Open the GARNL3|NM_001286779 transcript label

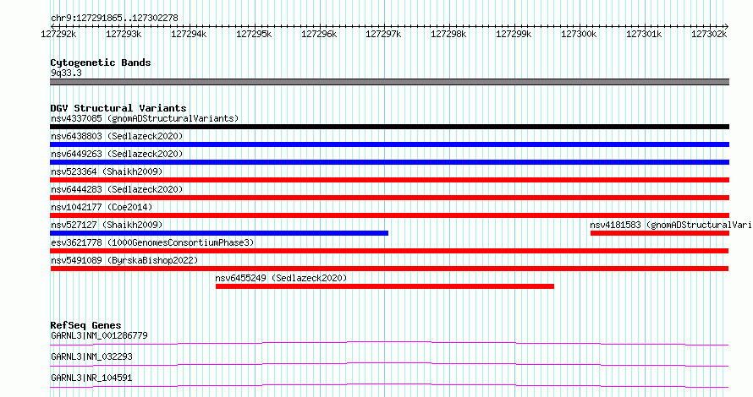[x=99, y=335]
